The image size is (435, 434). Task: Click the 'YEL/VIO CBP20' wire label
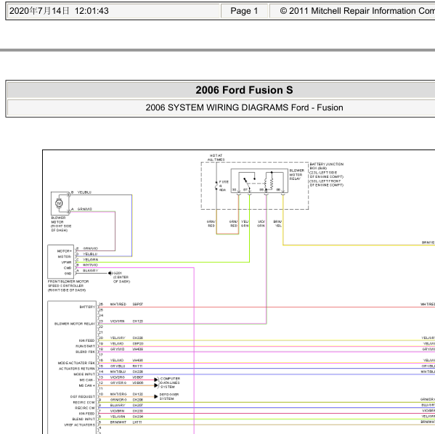pyautogui.click(x=126, y=343)
